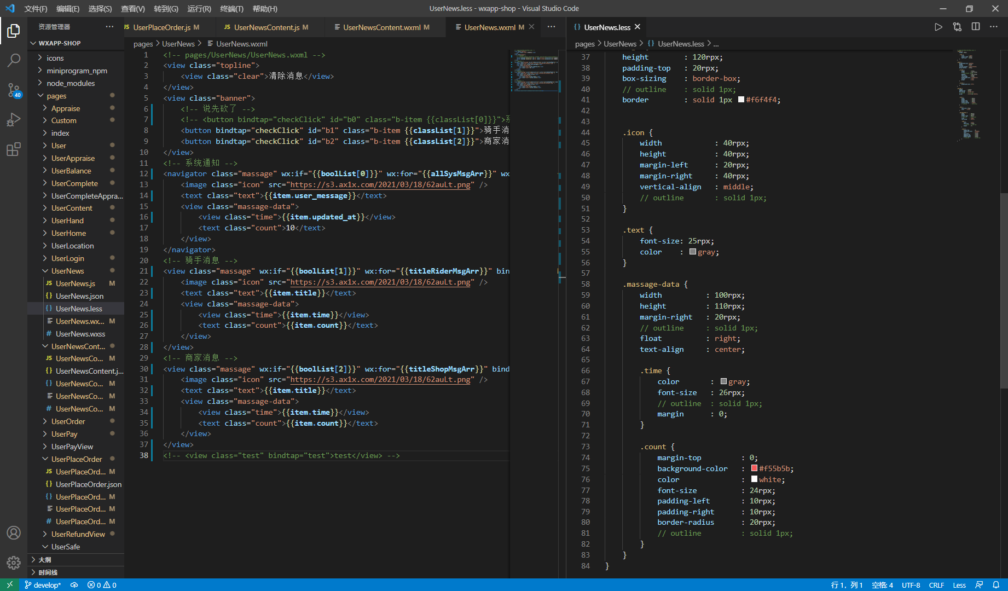The height and width of the screenshot is (591, 1008).
Task: Open the #f6f4f4 border color swatch
Action: (741, 100)
